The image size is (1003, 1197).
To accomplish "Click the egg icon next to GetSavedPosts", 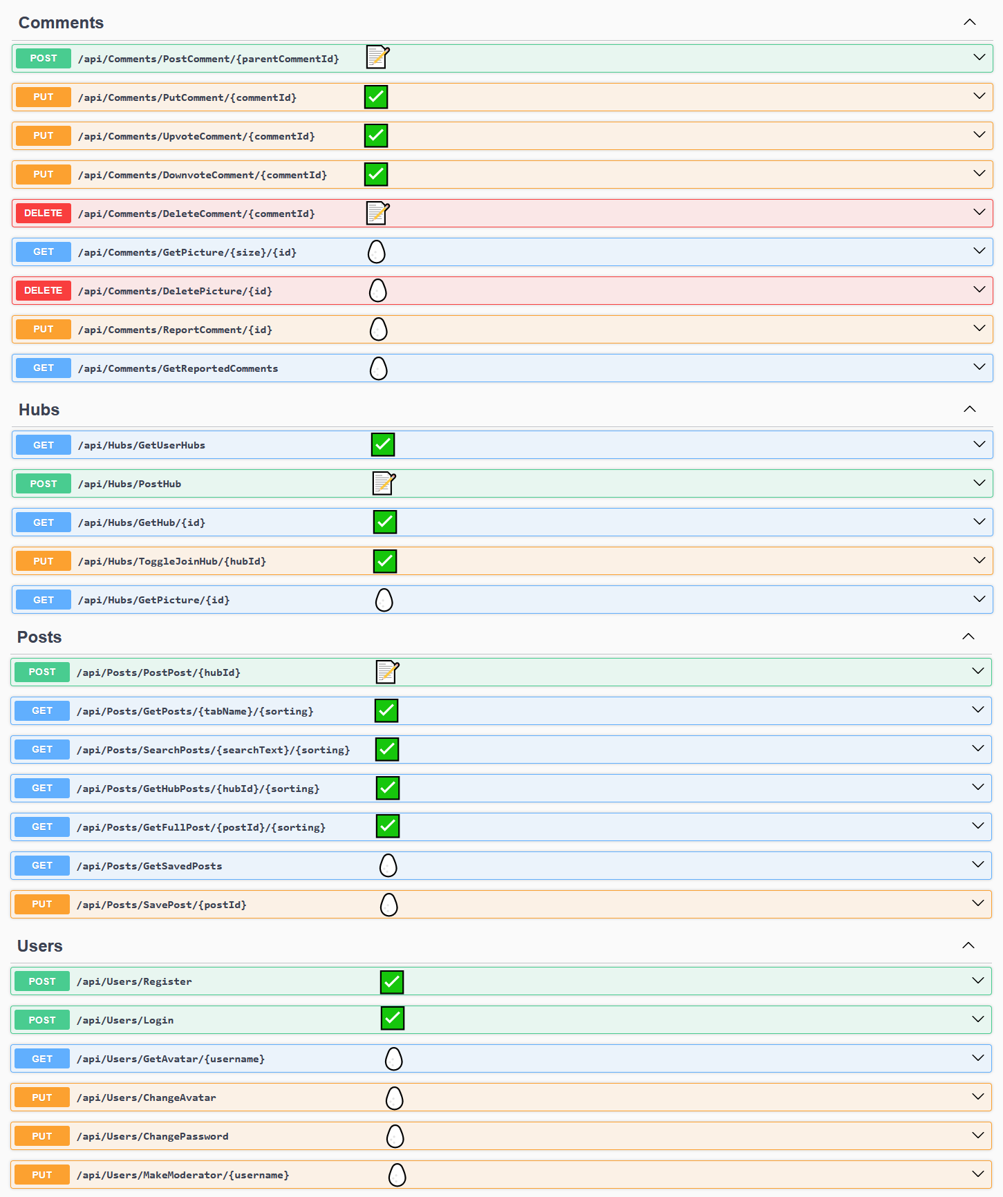I will click(388, 865).
